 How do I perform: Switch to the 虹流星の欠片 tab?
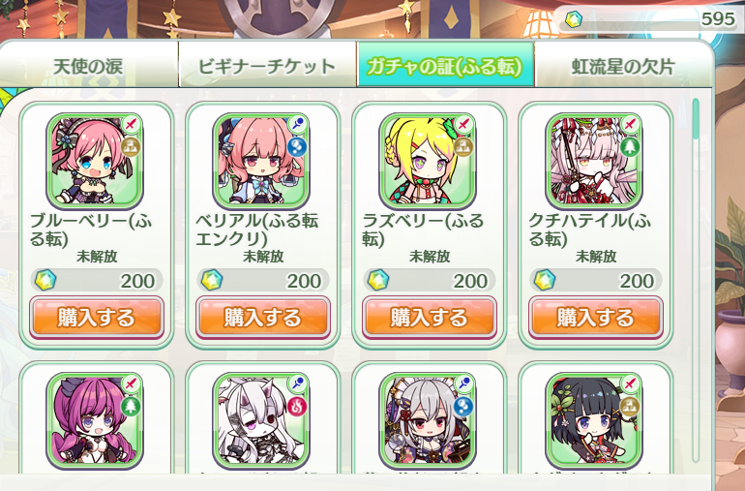click(x=623, y=65)
